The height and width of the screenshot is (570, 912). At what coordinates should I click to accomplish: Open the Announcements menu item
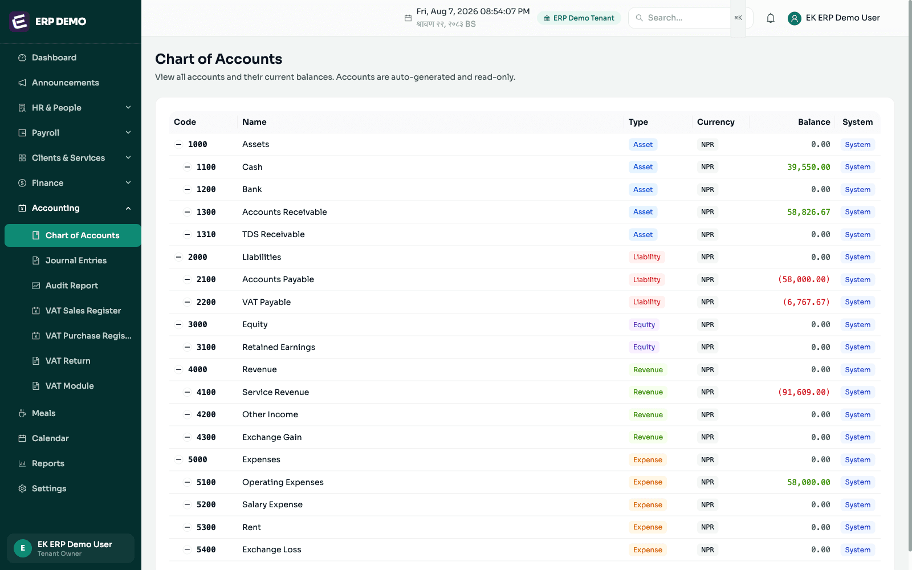(73, 83)
